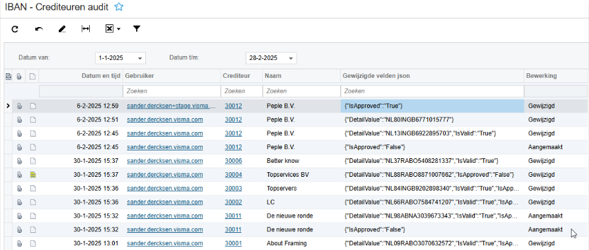Click note icon on Better know row
This screenshot has height=250, width=589.
pos(32,161)
